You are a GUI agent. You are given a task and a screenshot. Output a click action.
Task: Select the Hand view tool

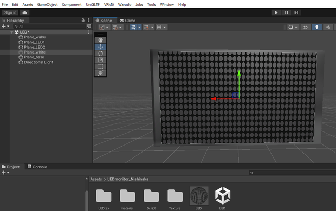[100, 40]
